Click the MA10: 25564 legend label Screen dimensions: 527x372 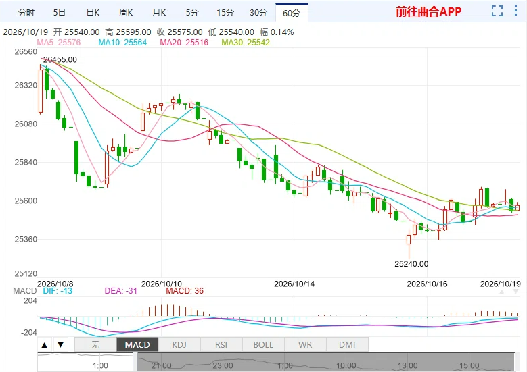point(122,43)
